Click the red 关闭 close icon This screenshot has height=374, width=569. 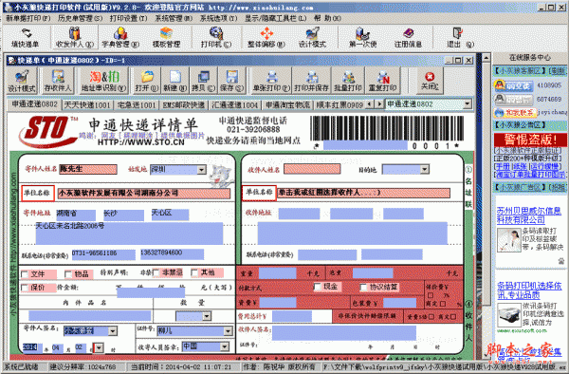pos(430,81)
